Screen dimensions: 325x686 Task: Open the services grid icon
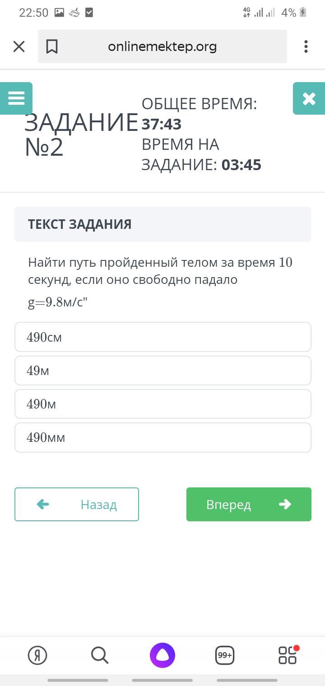(x=288, y=655)
